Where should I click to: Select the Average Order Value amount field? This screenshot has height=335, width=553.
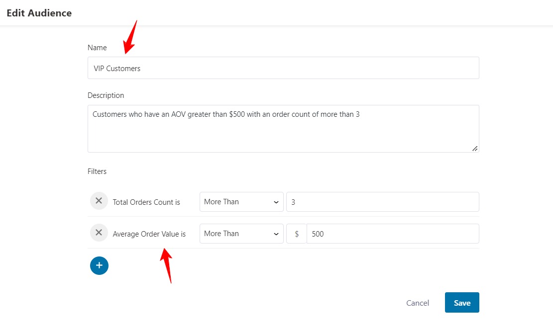pyautogui.click(x=392, y=234)
